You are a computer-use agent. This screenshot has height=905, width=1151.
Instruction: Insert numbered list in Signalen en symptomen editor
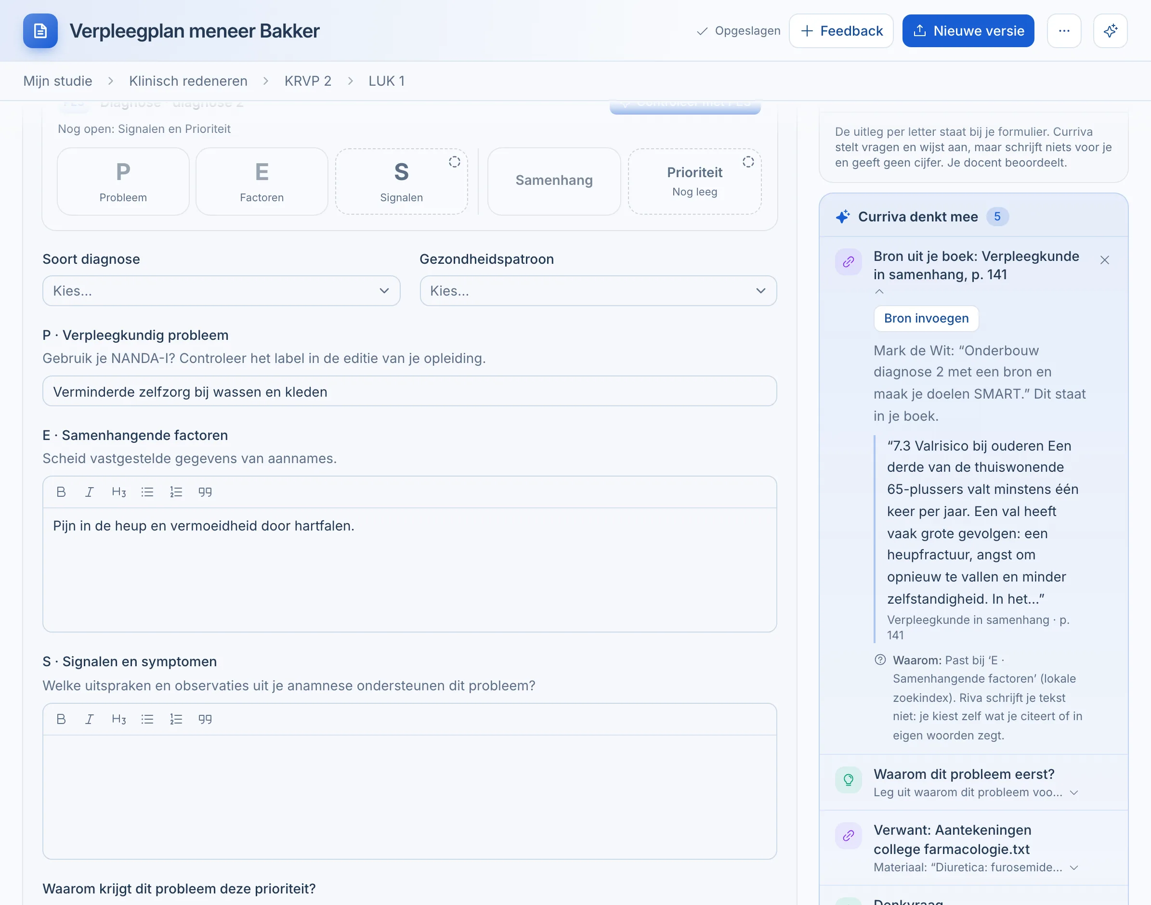176,719
